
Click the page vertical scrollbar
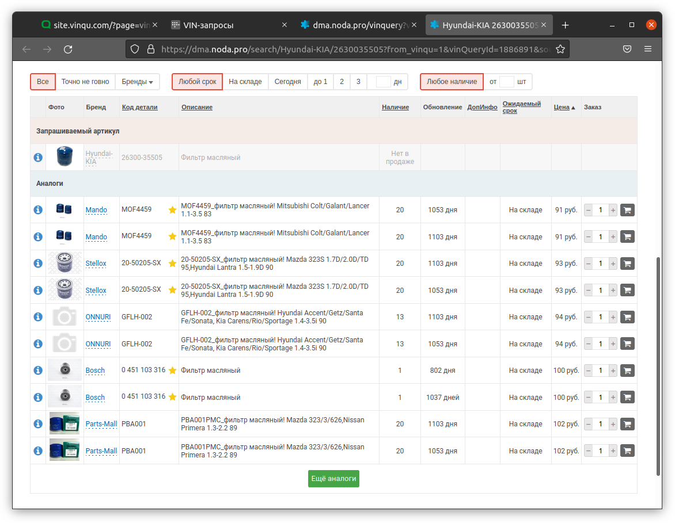tap(658, 366)
